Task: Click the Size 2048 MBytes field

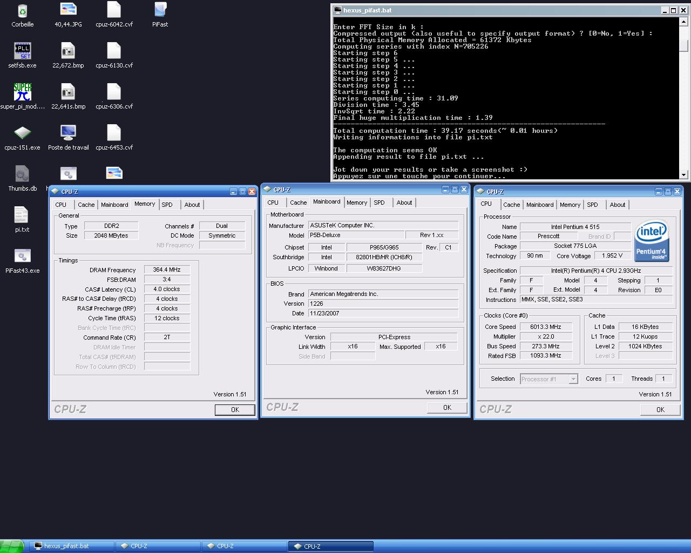Action: click(x=111, y=235)
